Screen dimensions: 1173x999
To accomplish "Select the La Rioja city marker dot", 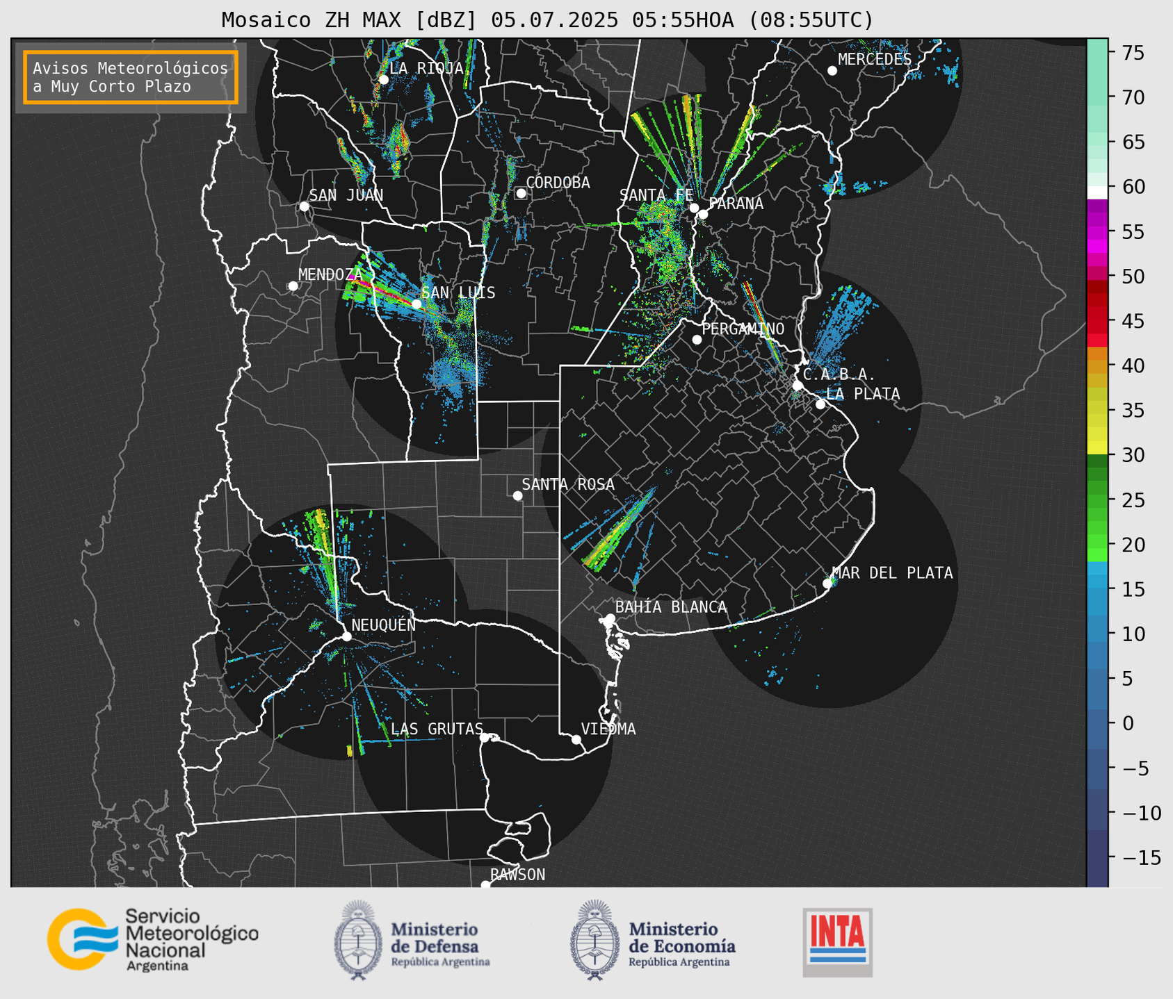I will tap(383, 79).
